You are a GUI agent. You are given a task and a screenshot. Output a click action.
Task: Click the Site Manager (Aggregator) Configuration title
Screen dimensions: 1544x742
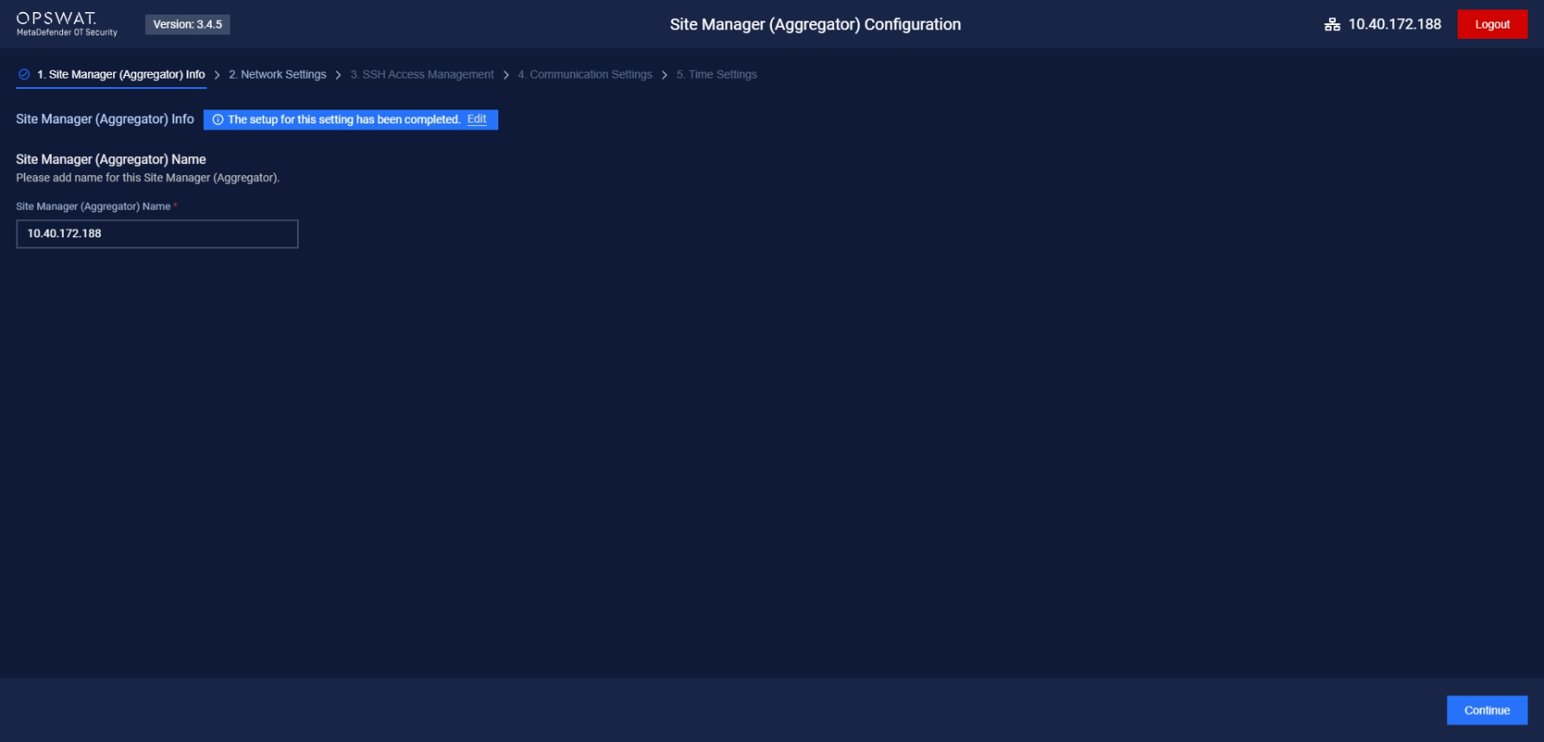pyautogui.click(x=815, y=24)
